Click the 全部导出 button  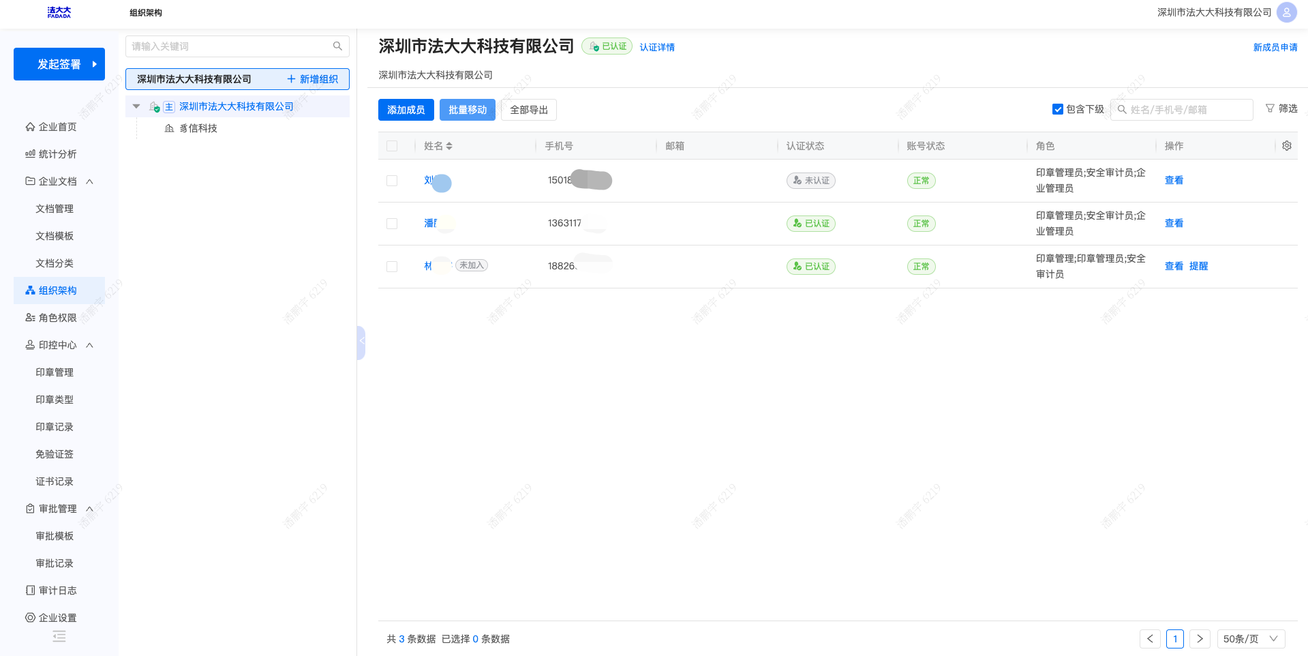pyautogui.click(x=529, y=110)
